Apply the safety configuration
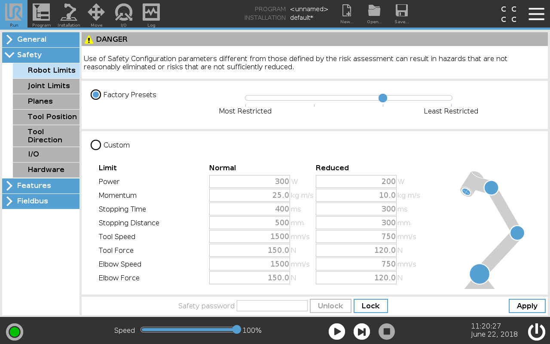The image size is (550, 344). tap(527, 306)
